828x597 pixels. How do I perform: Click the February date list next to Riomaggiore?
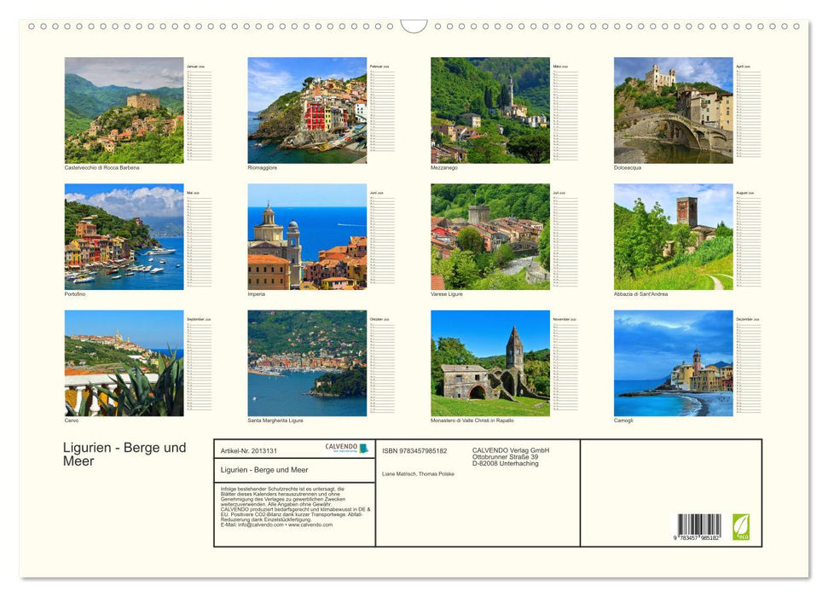[382, 109]
